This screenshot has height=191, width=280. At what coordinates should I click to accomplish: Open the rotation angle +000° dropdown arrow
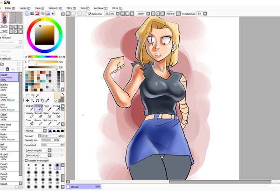tap(148, 14)
